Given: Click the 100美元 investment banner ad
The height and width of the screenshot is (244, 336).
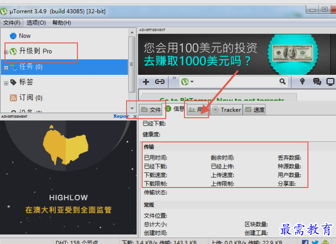Looking at the screenshot, I should point(237,54).
